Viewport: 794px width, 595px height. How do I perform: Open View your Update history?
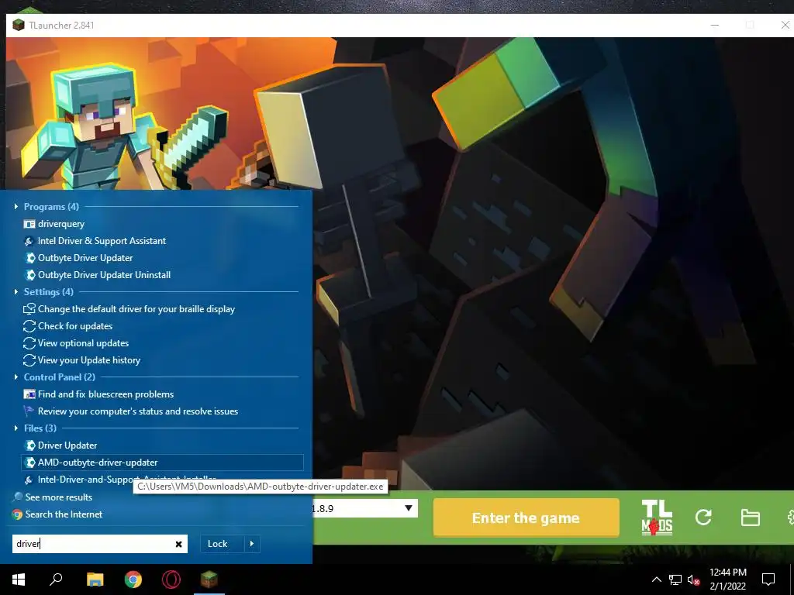coord(88,360)
